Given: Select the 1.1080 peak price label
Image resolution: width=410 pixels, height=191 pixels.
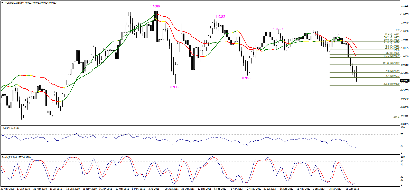Looking at the screenshot, I should coord(155,6).
